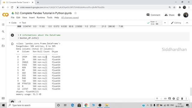This screenshot has height=108, width=192.
Task: Close the Pandas Tutorial browser tab
Action: click(33, 2)
